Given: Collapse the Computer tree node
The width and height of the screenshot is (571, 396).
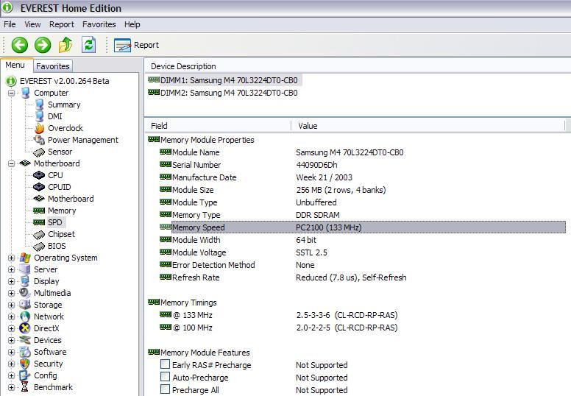Looking at the screenshot, I should (x=11, y=93).
